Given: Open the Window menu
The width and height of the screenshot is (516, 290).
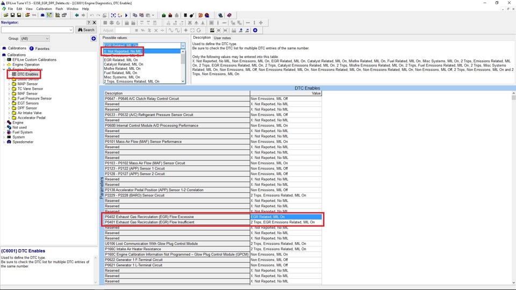Looking at the screenshot, I should click(x=73, y=9).
